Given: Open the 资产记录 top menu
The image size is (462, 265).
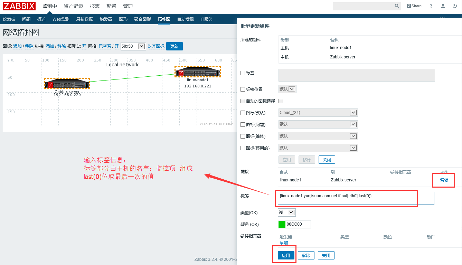Looking at the screenshot, I should (x=74, y=6).
